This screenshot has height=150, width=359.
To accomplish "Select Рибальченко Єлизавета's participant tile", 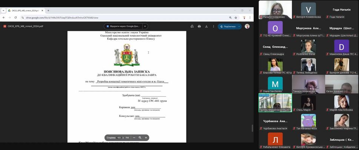I will [275, 140].
